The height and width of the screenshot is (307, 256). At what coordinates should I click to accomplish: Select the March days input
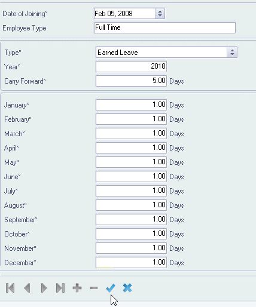tap(131, 133)
